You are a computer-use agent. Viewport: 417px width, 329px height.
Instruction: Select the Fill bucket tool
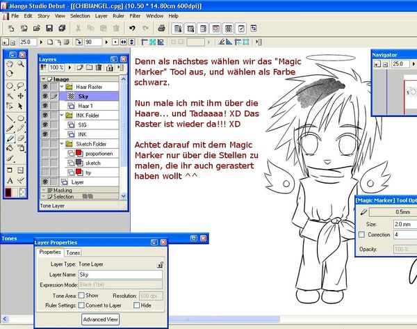(x=10, y=148)
